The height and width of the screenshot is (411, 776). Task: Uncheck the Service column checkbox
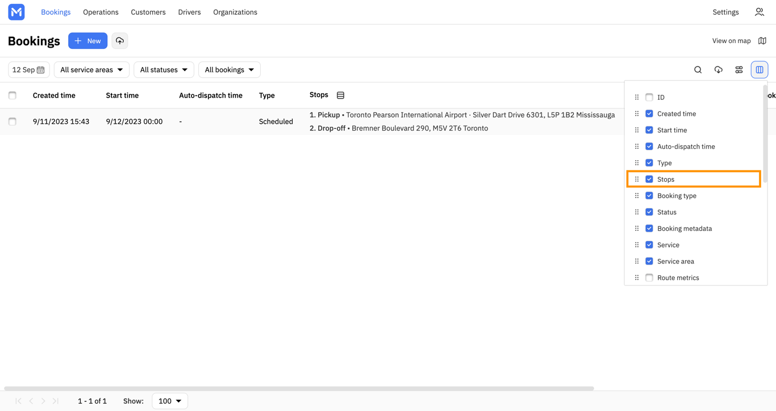pos(649,245)
